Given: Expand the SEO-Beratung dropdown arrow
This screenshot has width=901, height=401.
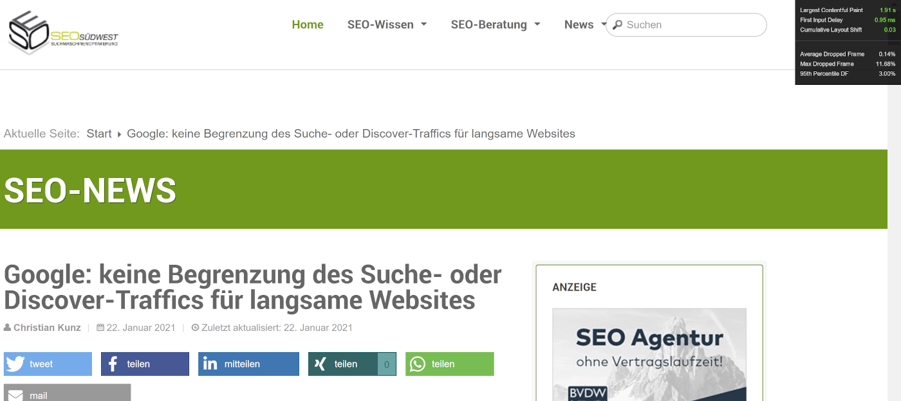Looking at the screenshot, I should pos(537,24).
